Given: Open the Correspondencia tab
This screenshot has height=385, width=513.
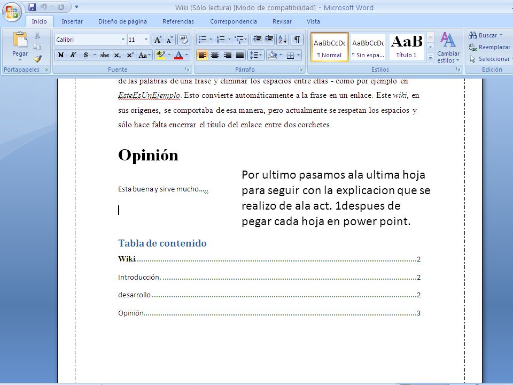Looking at the screenshot, I should click(x=234, y=21).
